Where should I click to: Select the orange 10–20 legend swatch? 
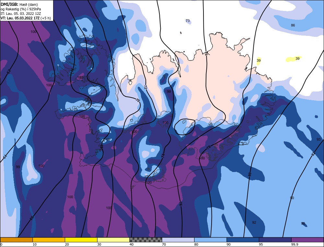coord(49,240)
